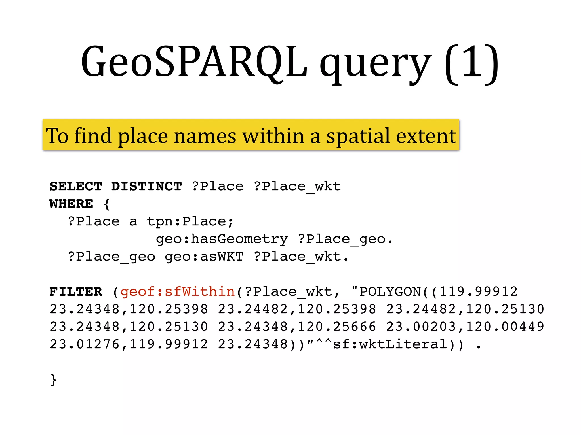581x435 pixels.
Task: Click the "FILTER" keyword
Action: [x=76, y=292]
